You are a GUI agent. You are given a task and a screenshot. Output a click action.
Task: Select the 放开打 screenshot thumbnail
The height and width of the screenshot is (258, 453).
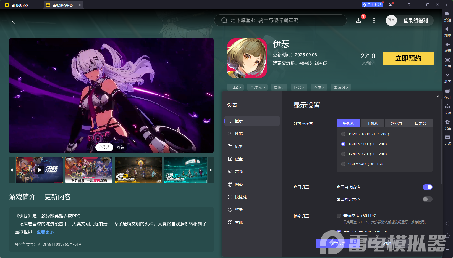coord(186,170)
